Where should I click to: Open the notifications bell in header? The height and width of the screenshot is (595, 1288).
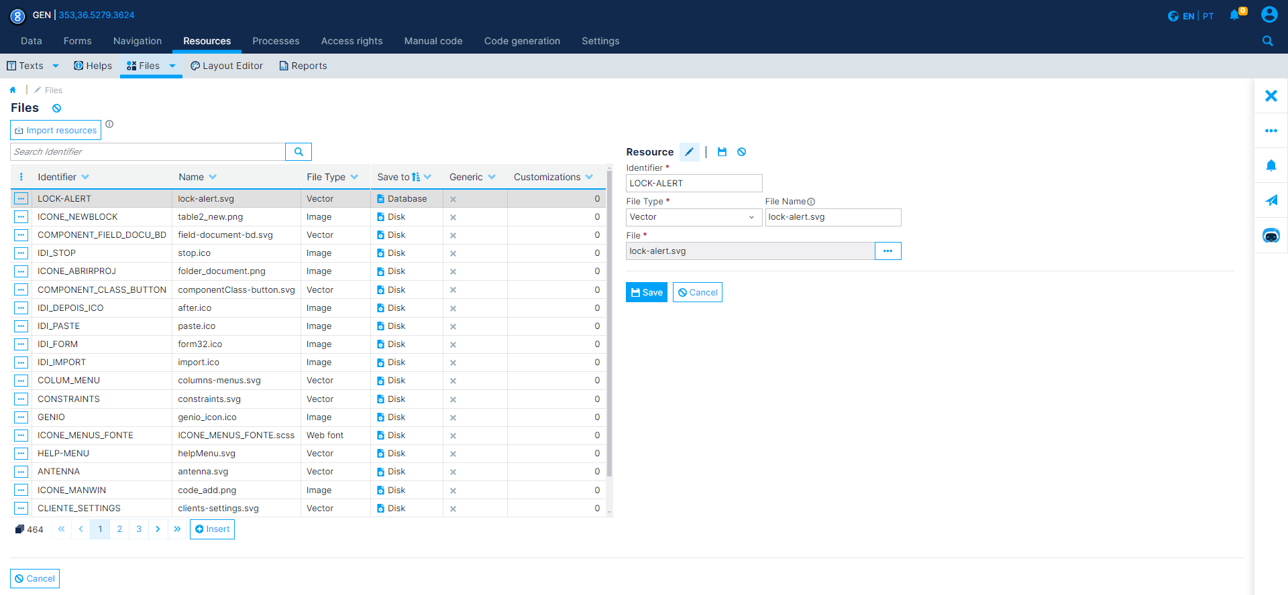click(x=1234, y=15)
